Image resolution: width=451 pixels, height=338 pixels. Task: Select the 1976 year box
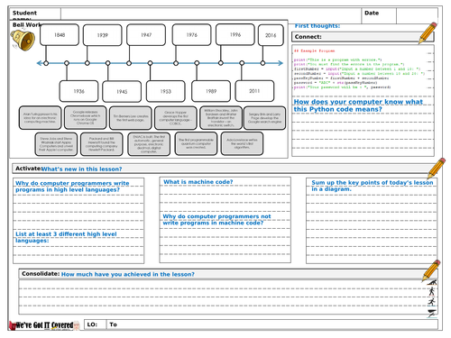(192, 35)
